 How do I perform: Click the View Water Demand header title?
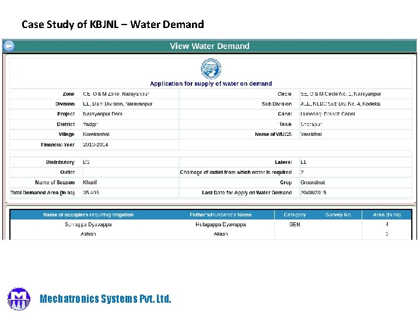(x=209, y=46)
